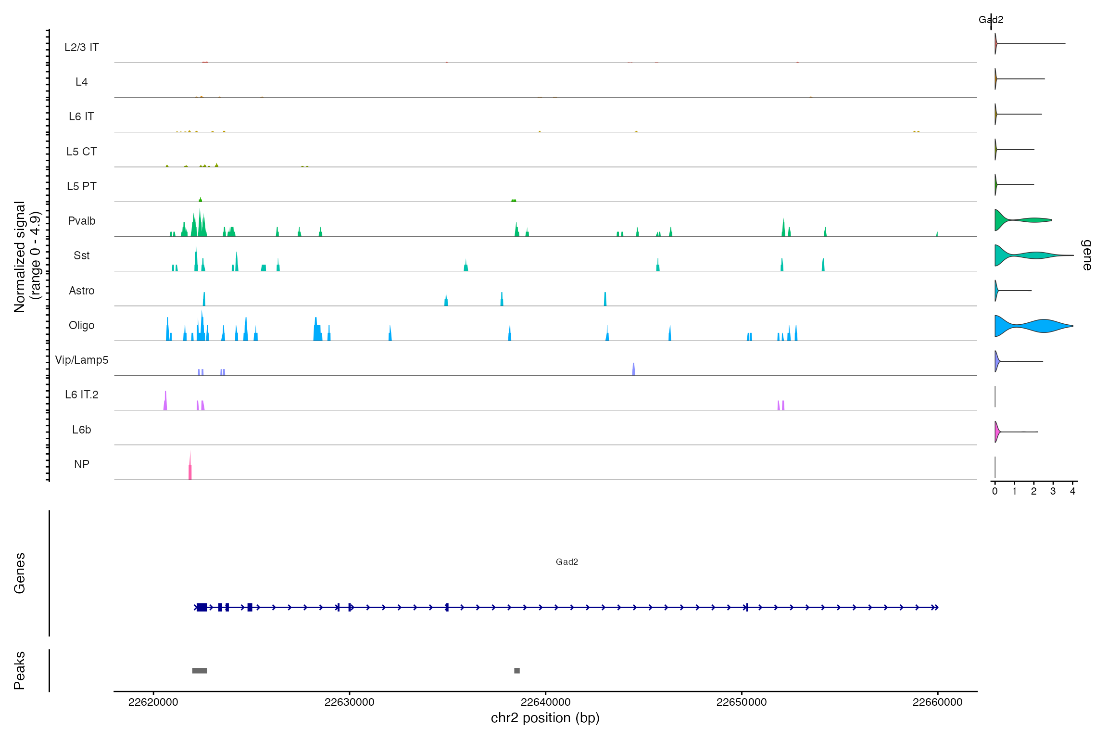
Task: Click the Astro track label
Action: tap(81, 291)
